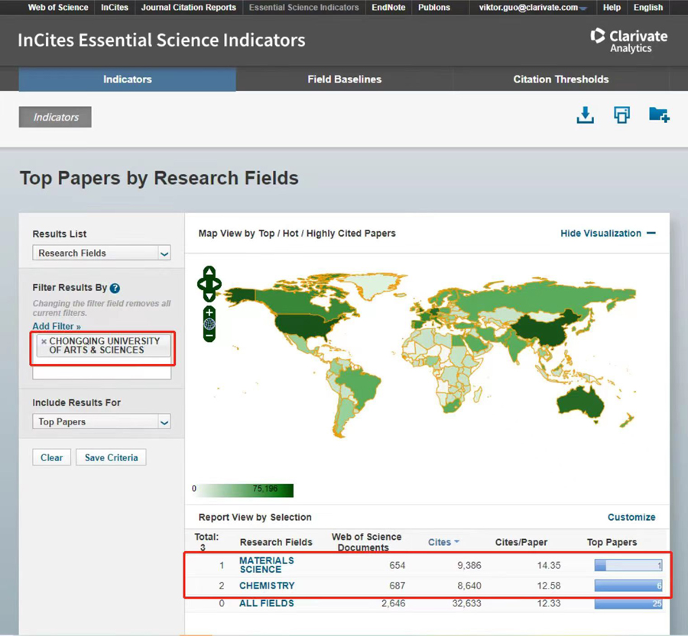Switch to the Field Baselines tab
Screen dimensions: 688x636
pyautogui.click(x=344, y=79)
